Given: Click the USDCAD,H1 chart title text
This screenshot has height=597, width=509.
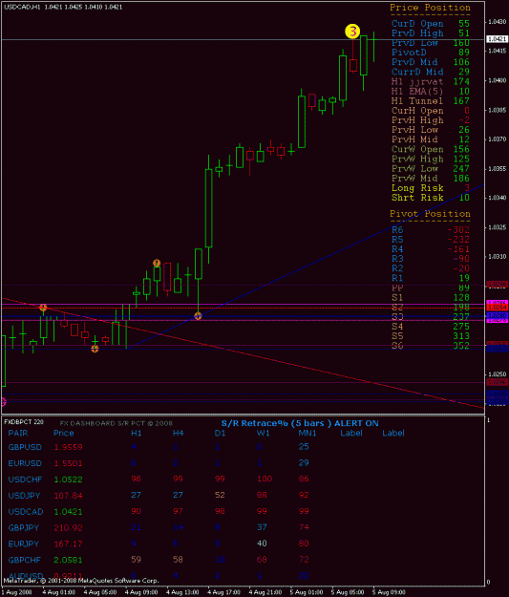Looking at the screenshot, I should click(x=22, y=7).
